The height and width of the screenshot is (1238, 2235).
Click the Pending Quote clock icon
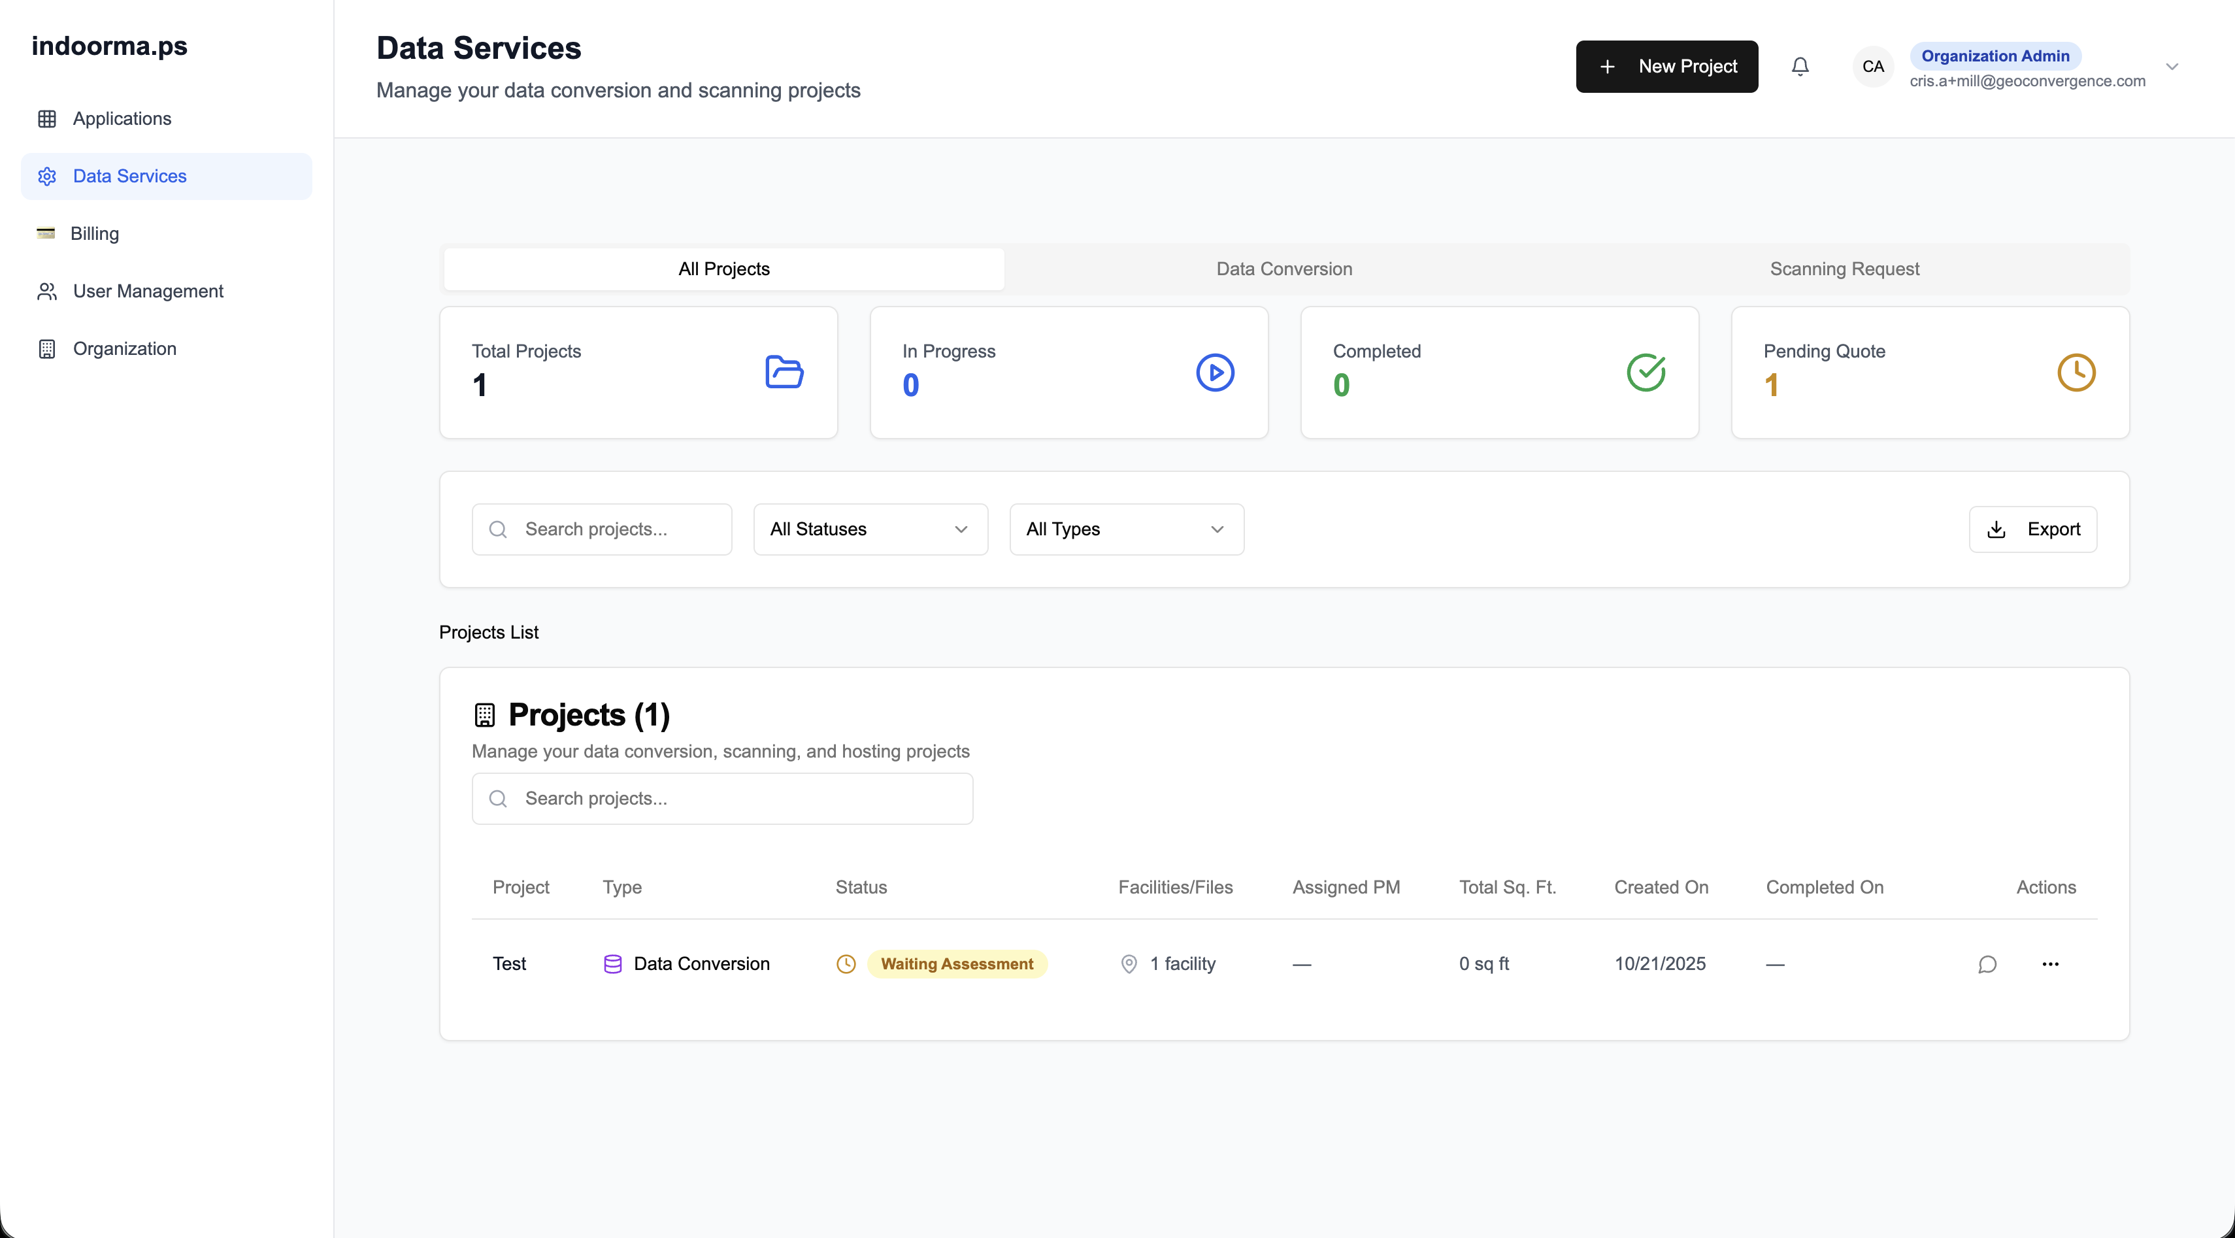[2076, 372]
